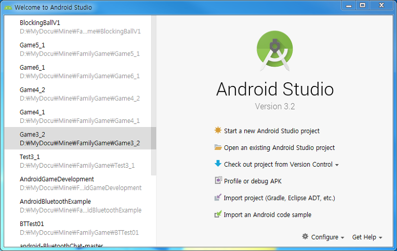Open recent project BTTest01

(x=78, y=228)
